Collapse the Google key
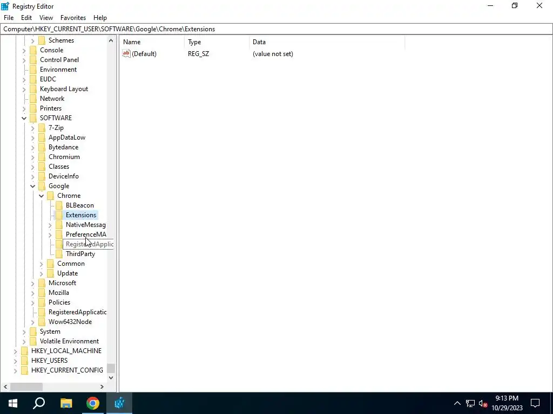The image size is (553, 414). 33,186
